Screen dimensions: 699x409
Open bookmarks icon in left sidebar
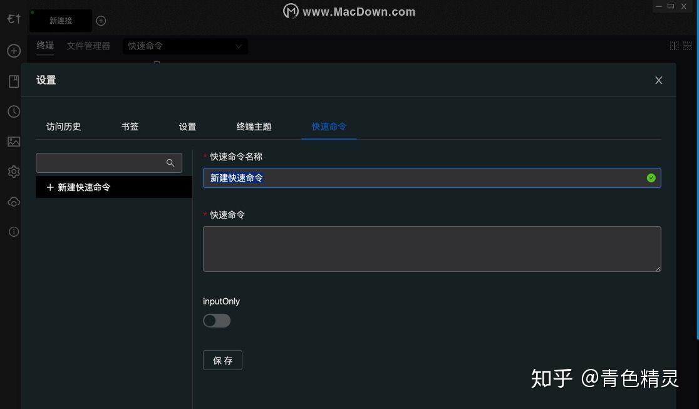click(x=14, y=81)
